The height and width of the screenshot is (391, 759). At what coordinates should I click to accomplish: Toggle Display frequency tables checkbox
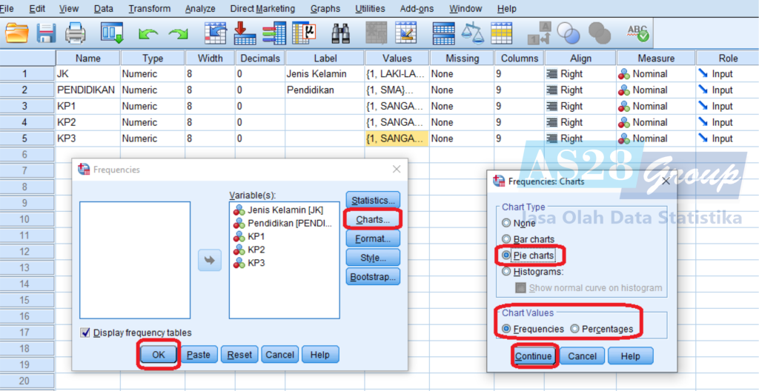[85, 332]
